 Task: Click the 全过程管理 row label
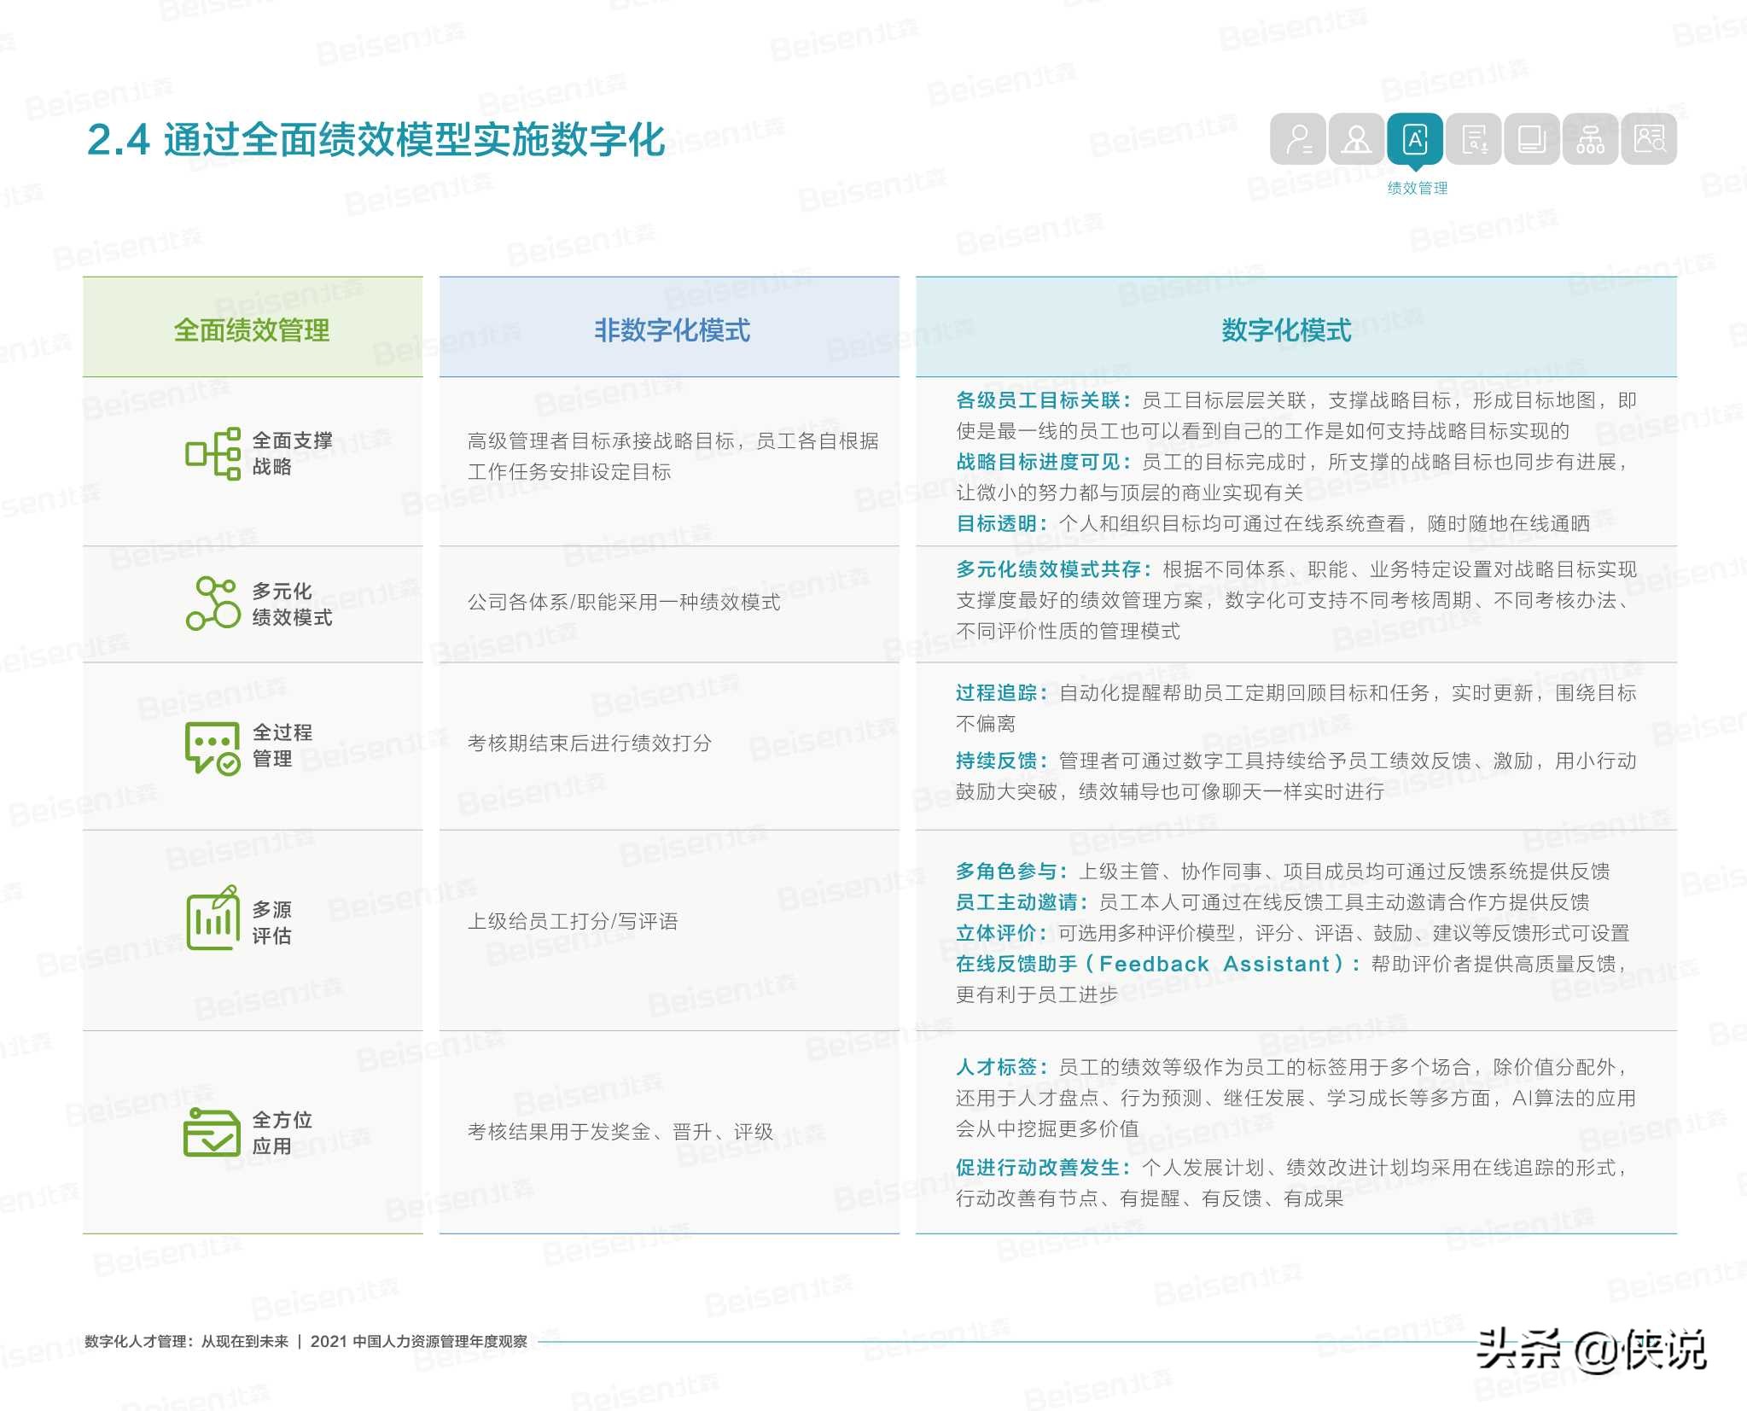pyautogui.click(x=282, y=745)
